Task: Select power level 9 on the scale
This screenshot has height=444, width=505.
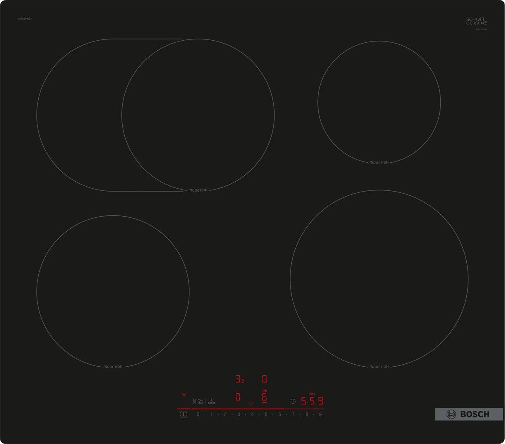Action: [319, 414]
